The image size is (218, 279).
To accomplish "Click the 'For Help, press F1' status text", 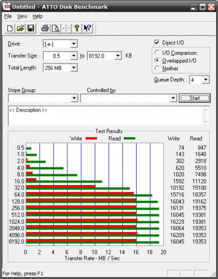I will (23, 273).
